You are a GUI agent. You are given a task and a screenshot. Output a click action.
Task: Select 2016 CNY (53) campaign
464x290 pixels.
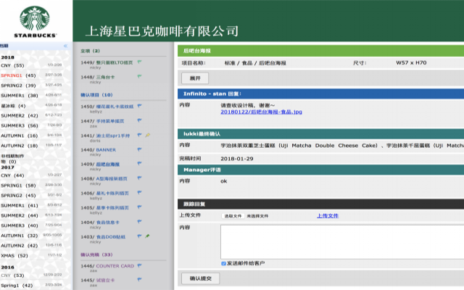tap(12, 275)
